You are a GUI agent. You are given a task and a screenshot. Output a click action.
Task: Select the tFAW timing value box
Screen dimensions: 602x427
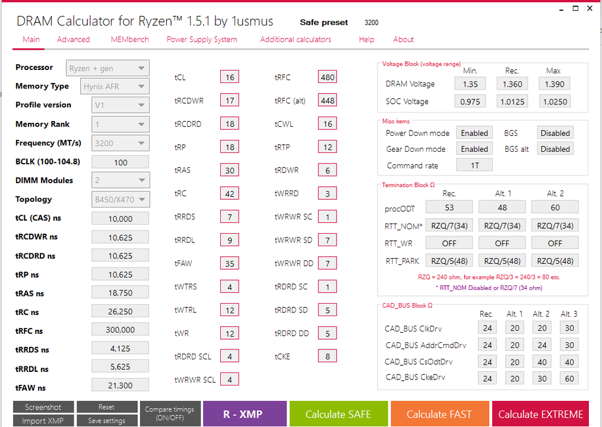[230, 263]
